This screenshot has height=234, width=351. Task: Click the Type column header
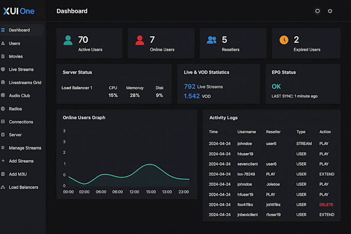(x=301, y=132)
